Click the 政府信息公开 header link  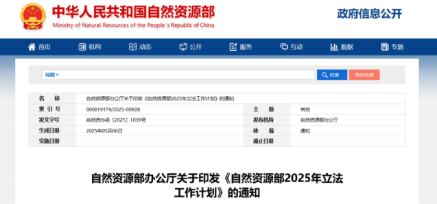pyautogui.click(x=370, y=14)
